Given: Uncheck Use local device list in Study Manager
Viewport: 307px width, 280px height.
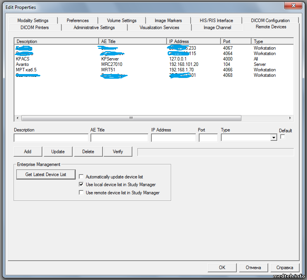Looking at the screenshot, I should [81, 185].
